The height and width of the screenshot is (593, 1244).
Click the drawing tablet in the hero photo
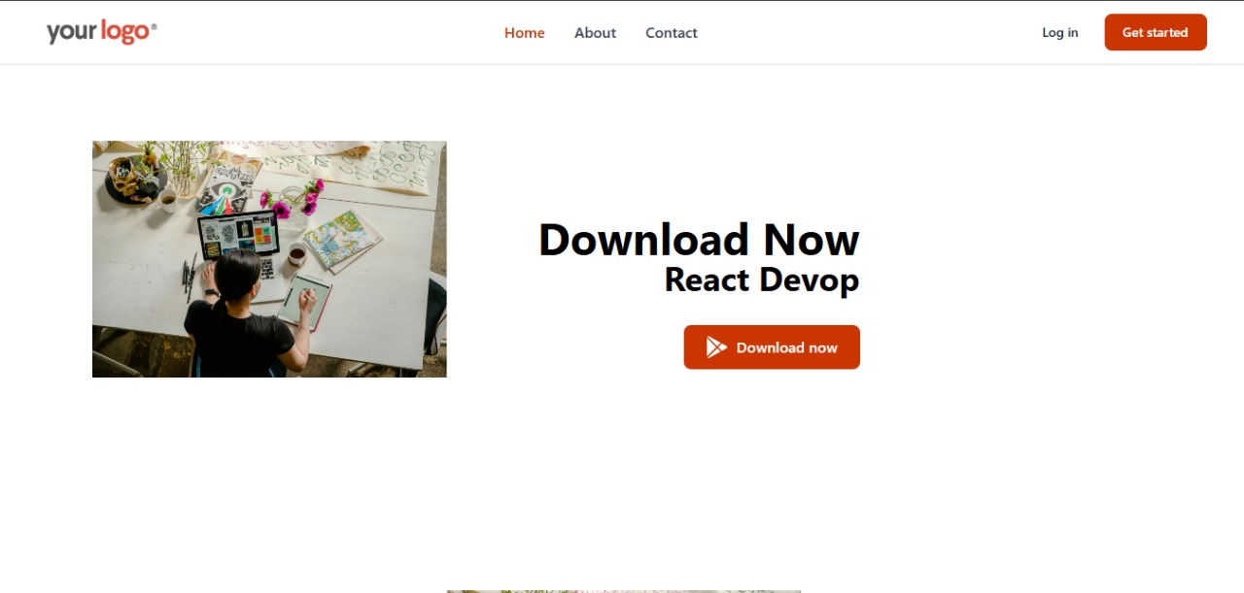tap(304, 299)
